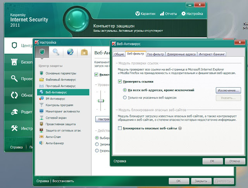Click IM-Антивирус icon in settings list
Viewport: 248px width, 188px height.
point(41,98)
